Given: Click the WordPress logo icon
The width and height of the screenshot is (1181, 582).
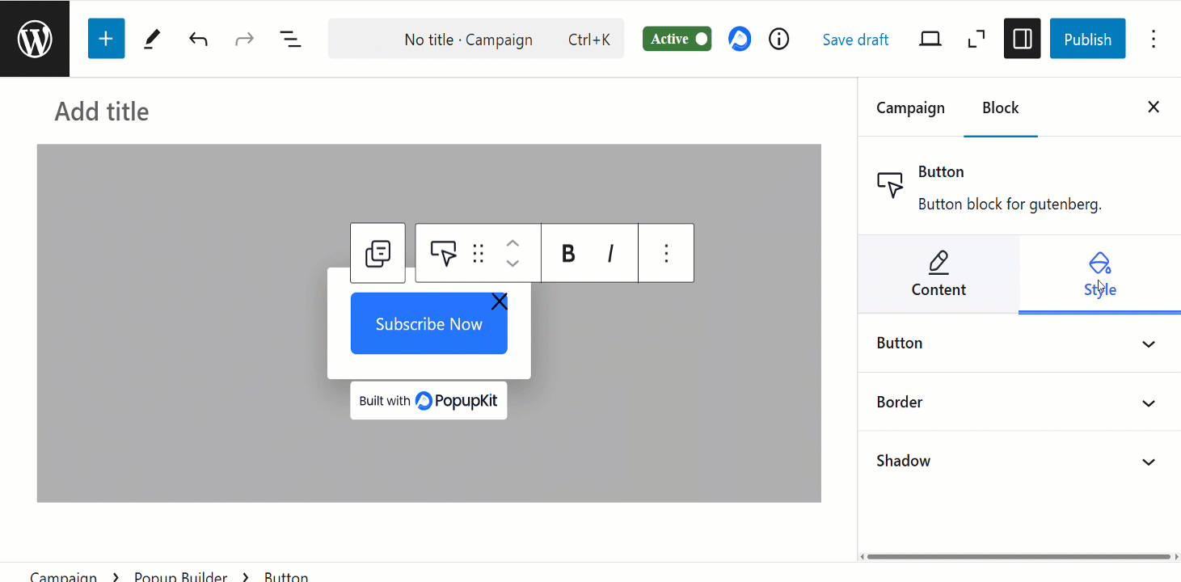Looking at the screenshot, I should pos(35,39).
